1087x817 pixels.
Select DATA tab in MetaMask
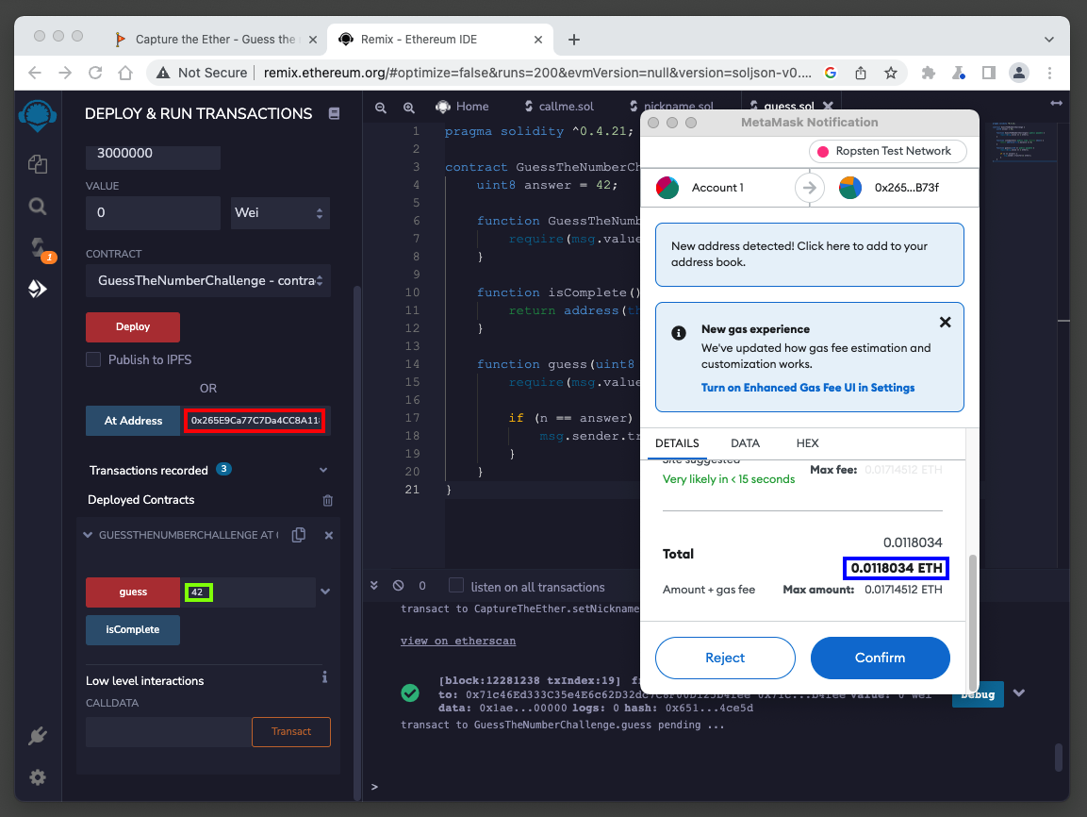(x=745, y=443)
